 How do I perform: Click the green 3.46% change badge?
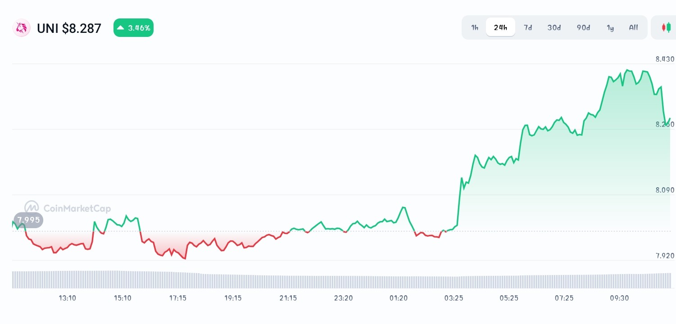[x=133, y=28]
